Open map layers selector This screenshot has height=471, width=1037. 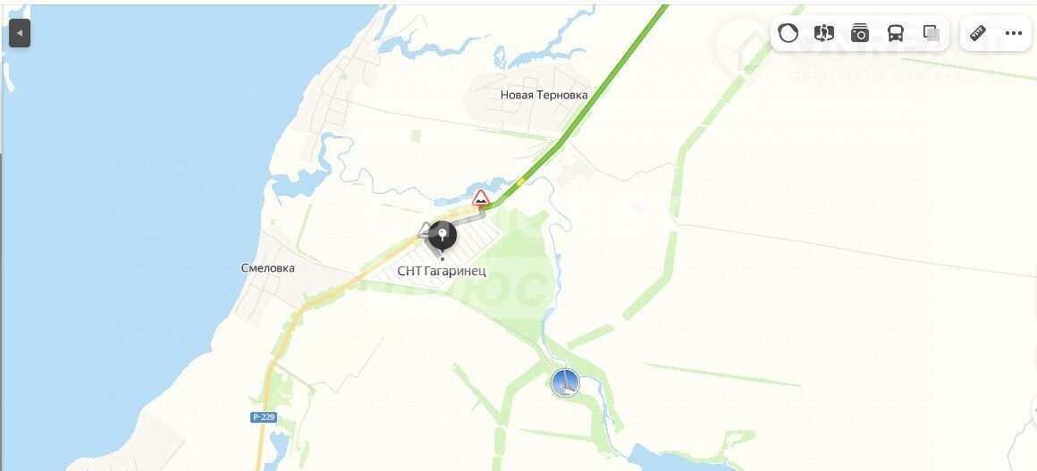coord(932,33)
